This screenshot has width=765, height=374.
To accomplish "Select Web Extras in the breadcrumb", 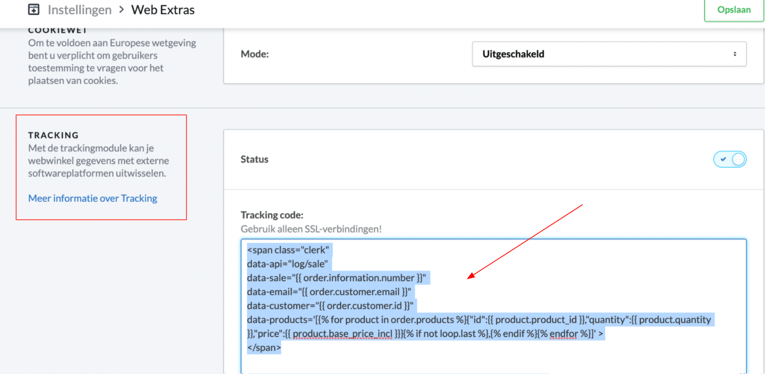I will click(162, 10).
